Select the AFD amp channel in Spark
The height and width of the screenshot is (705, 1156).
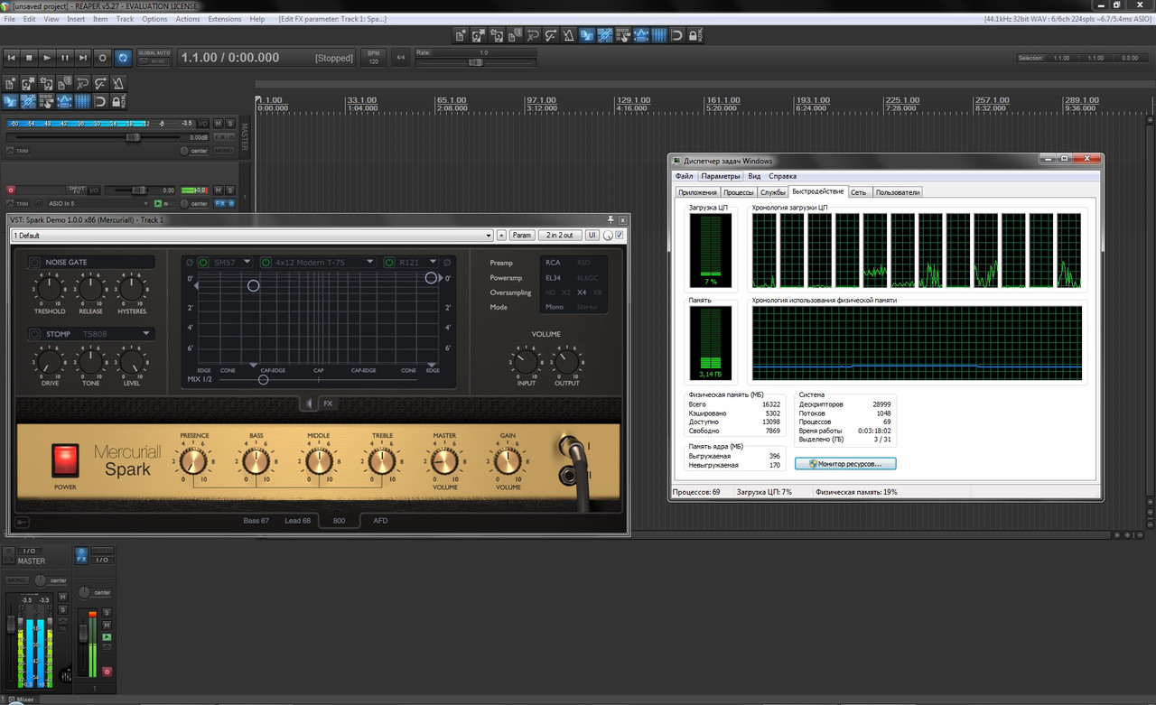(x=380, y=521)
